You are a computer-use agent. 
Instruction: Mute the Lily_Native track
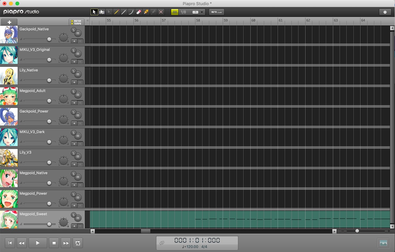[x=78, y=74]
